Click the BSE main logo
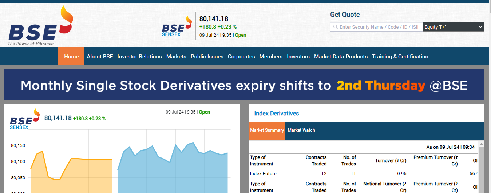This screenshot has width=491, height=193. (40, 27)
